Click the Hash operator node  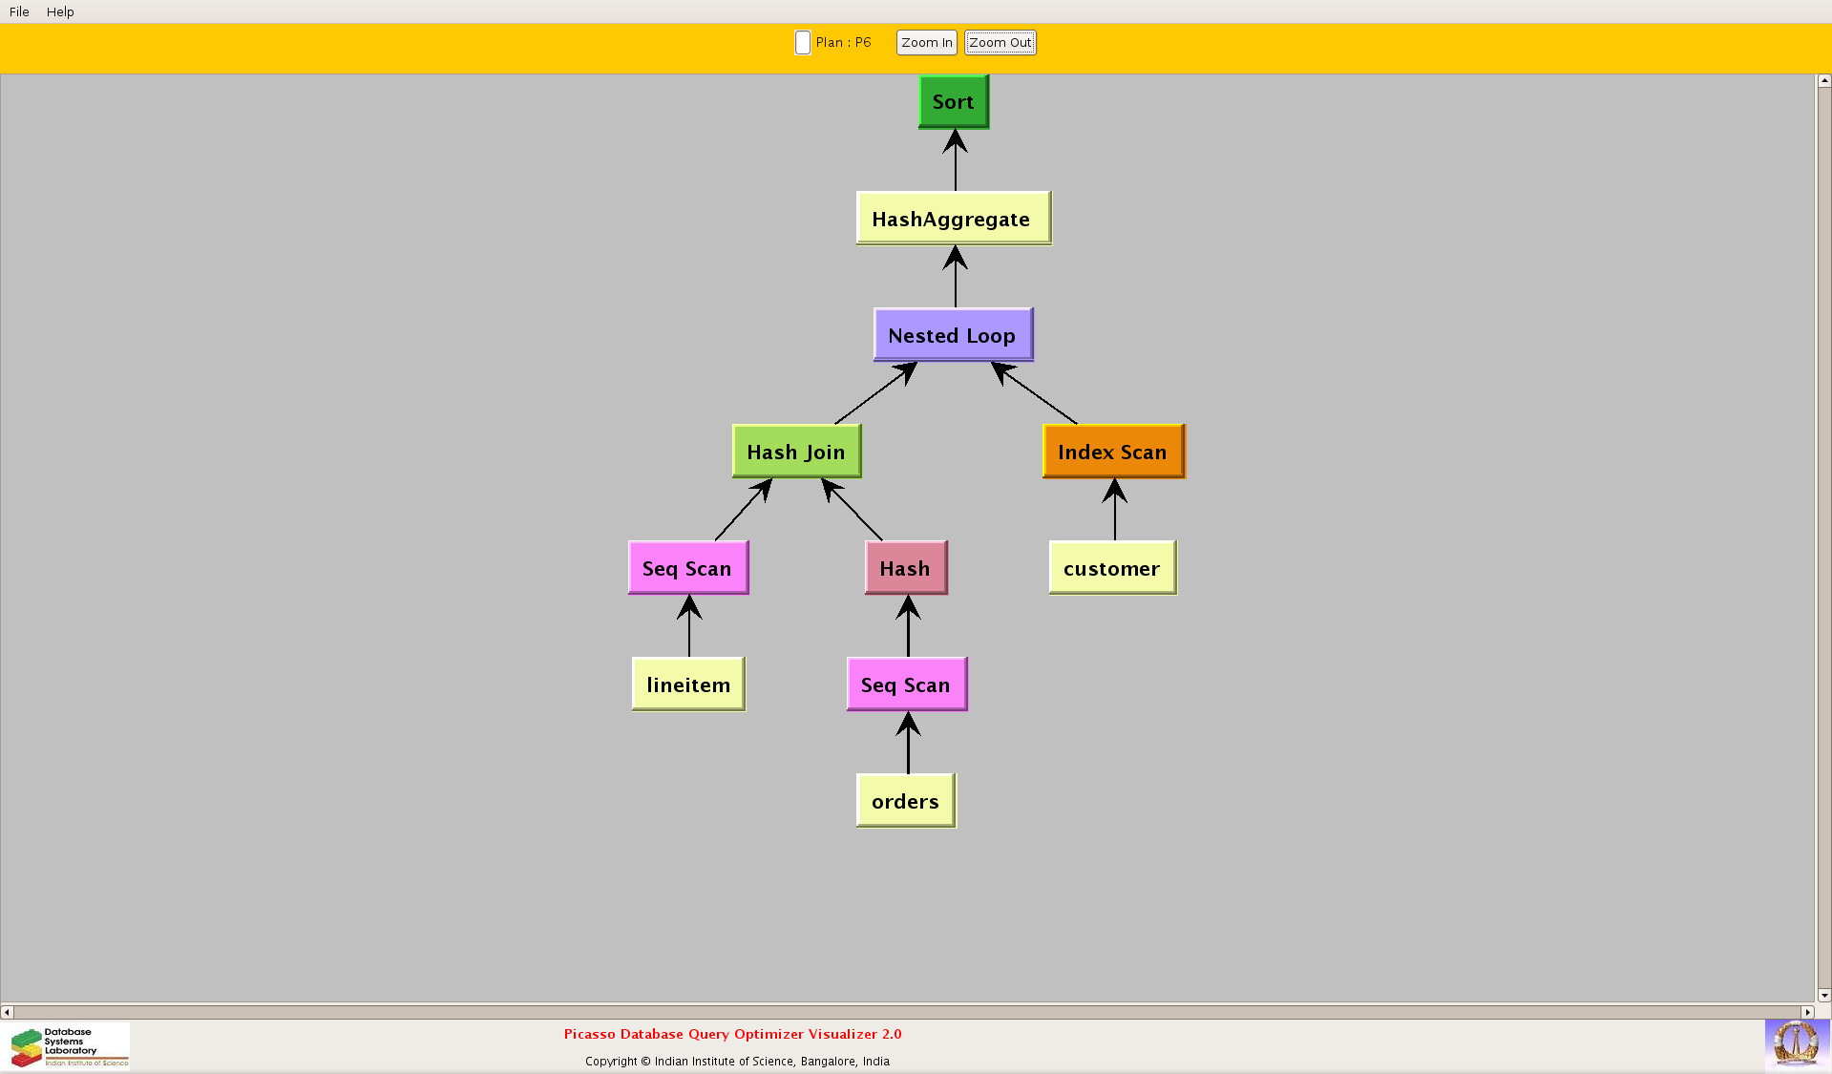pyautogui.click(x=905, y=568)
